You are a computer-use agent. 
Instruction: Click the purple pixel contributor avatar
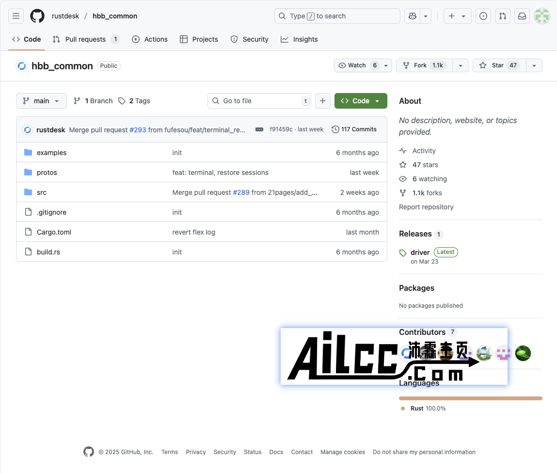(x=503, y=353)
